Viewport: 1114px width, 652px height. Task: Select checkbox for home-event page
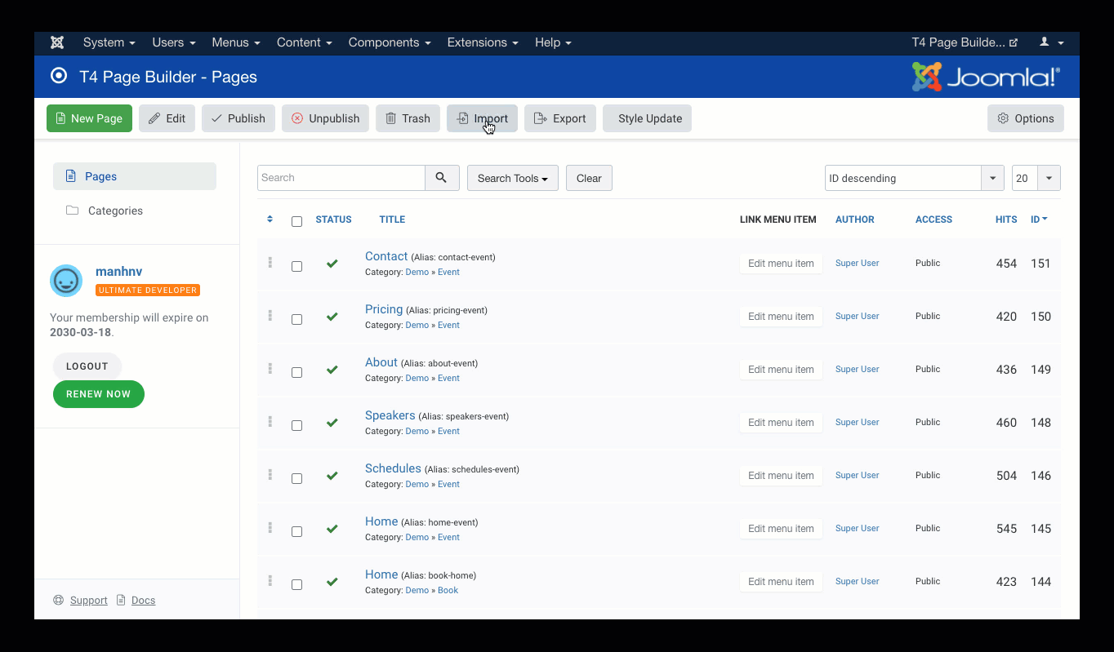[296, 531]
